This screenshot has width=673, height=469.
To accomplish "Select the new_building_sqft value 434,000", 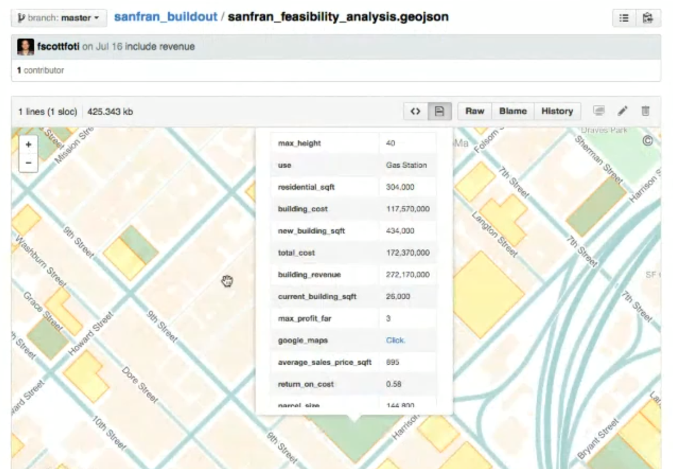I will (400, 231).
